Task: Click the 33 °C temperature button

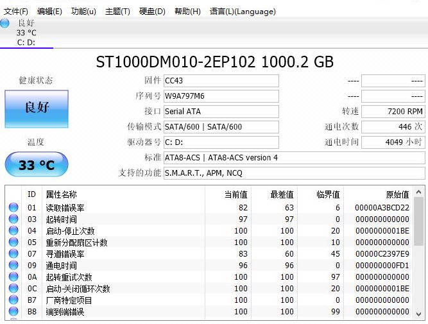Action: tap(36, 165)
